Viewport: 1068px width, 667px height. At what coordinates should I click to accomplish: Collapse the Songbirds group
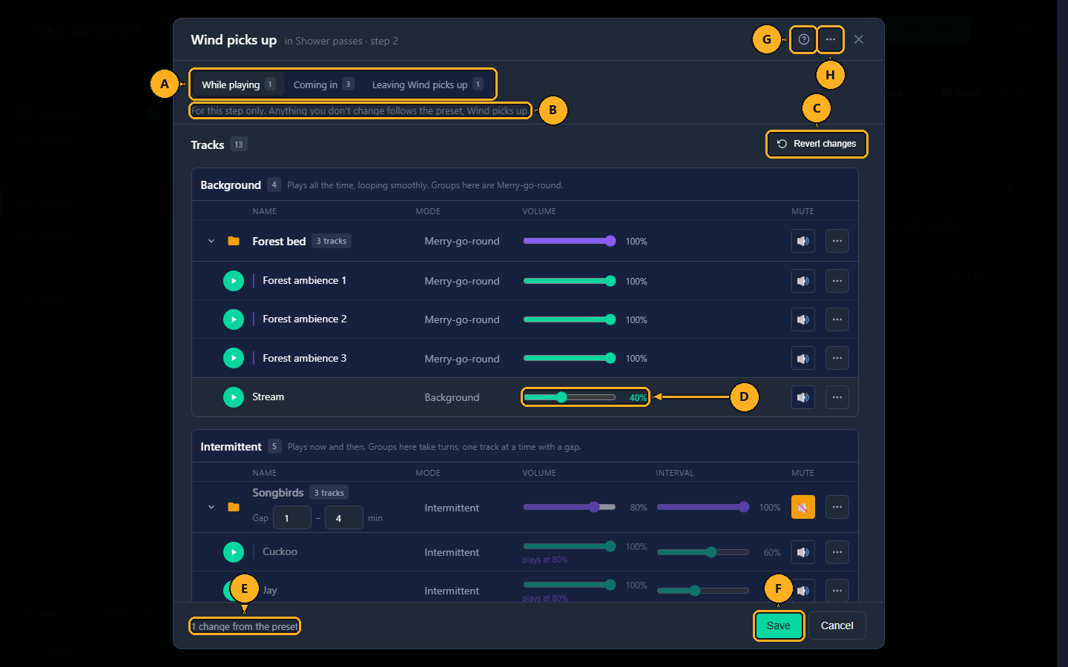pos(211,507)
